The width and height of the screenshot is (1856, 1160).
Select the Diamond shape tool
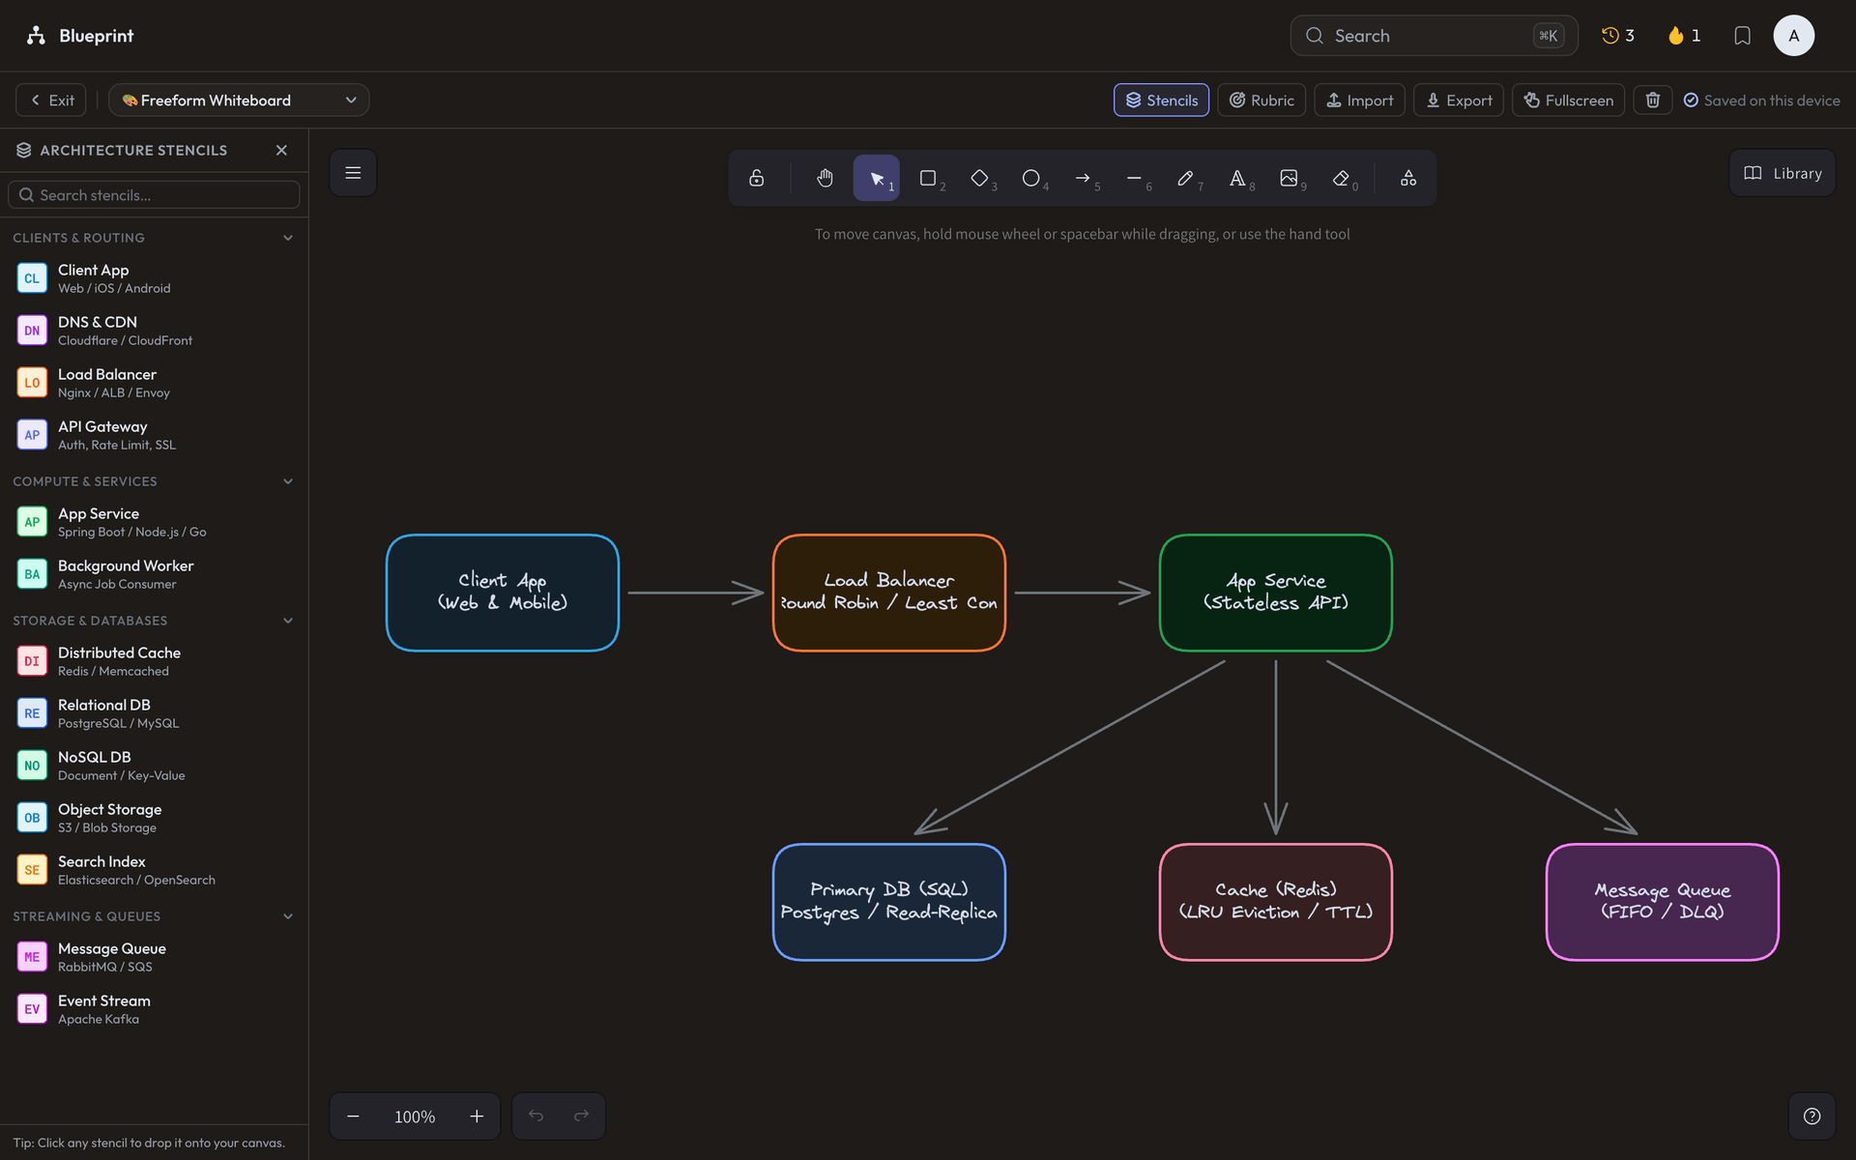979,178
